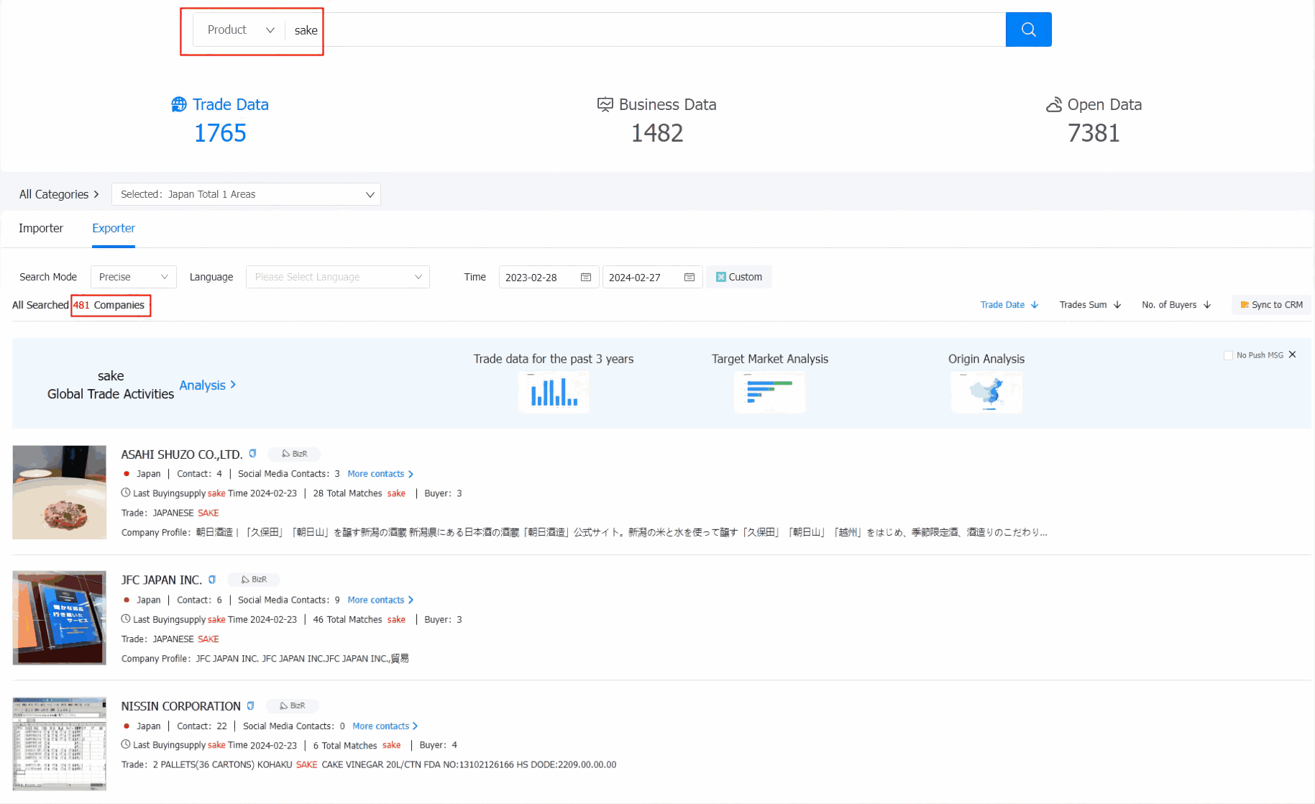This screenshot has height=804, width=1315.
Task: Click the Sync to CRM button
Action: click(1271, 305)
